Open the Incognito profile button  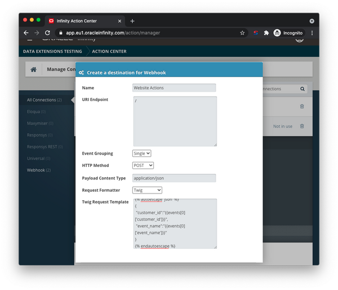(x=288, y=33)
